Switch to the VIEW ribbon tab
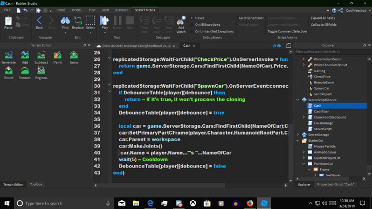The height and width of the screenshot is (209, 372). click(105, 10)
